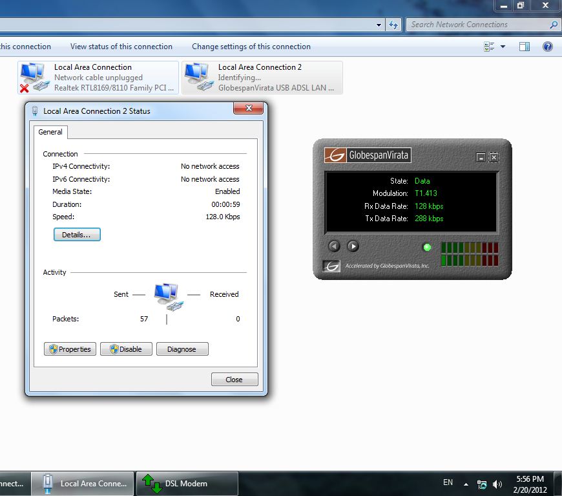Image resolution: width=562 pixels, height=496 pixels.
Task: Run Diagnose on this connection
Action: click(182, 349)
